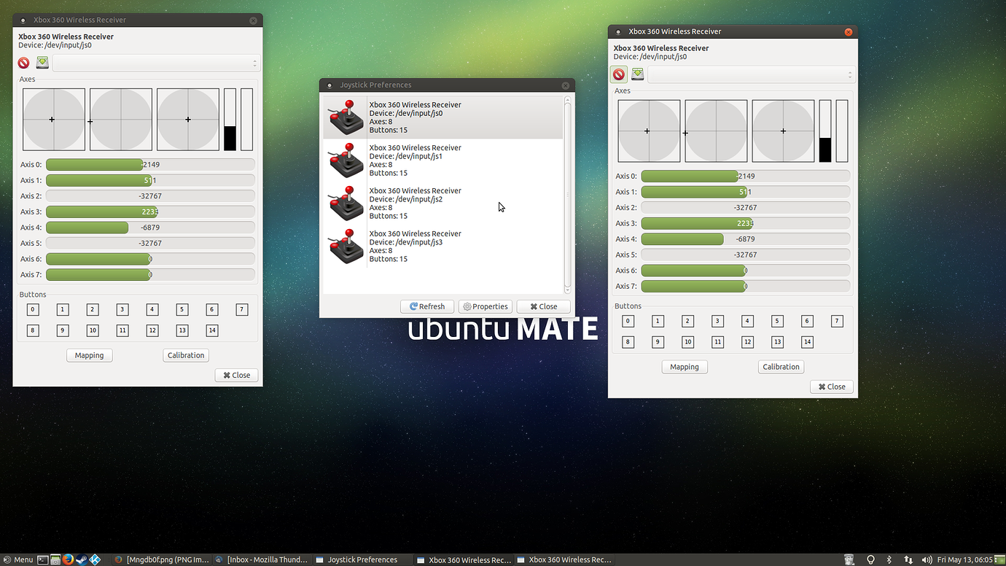The width and height of the screenshot is (1006, 566).
Task: Click Calibration in the left receiver window
Action: pyautogui.click(x=186, y=355)
